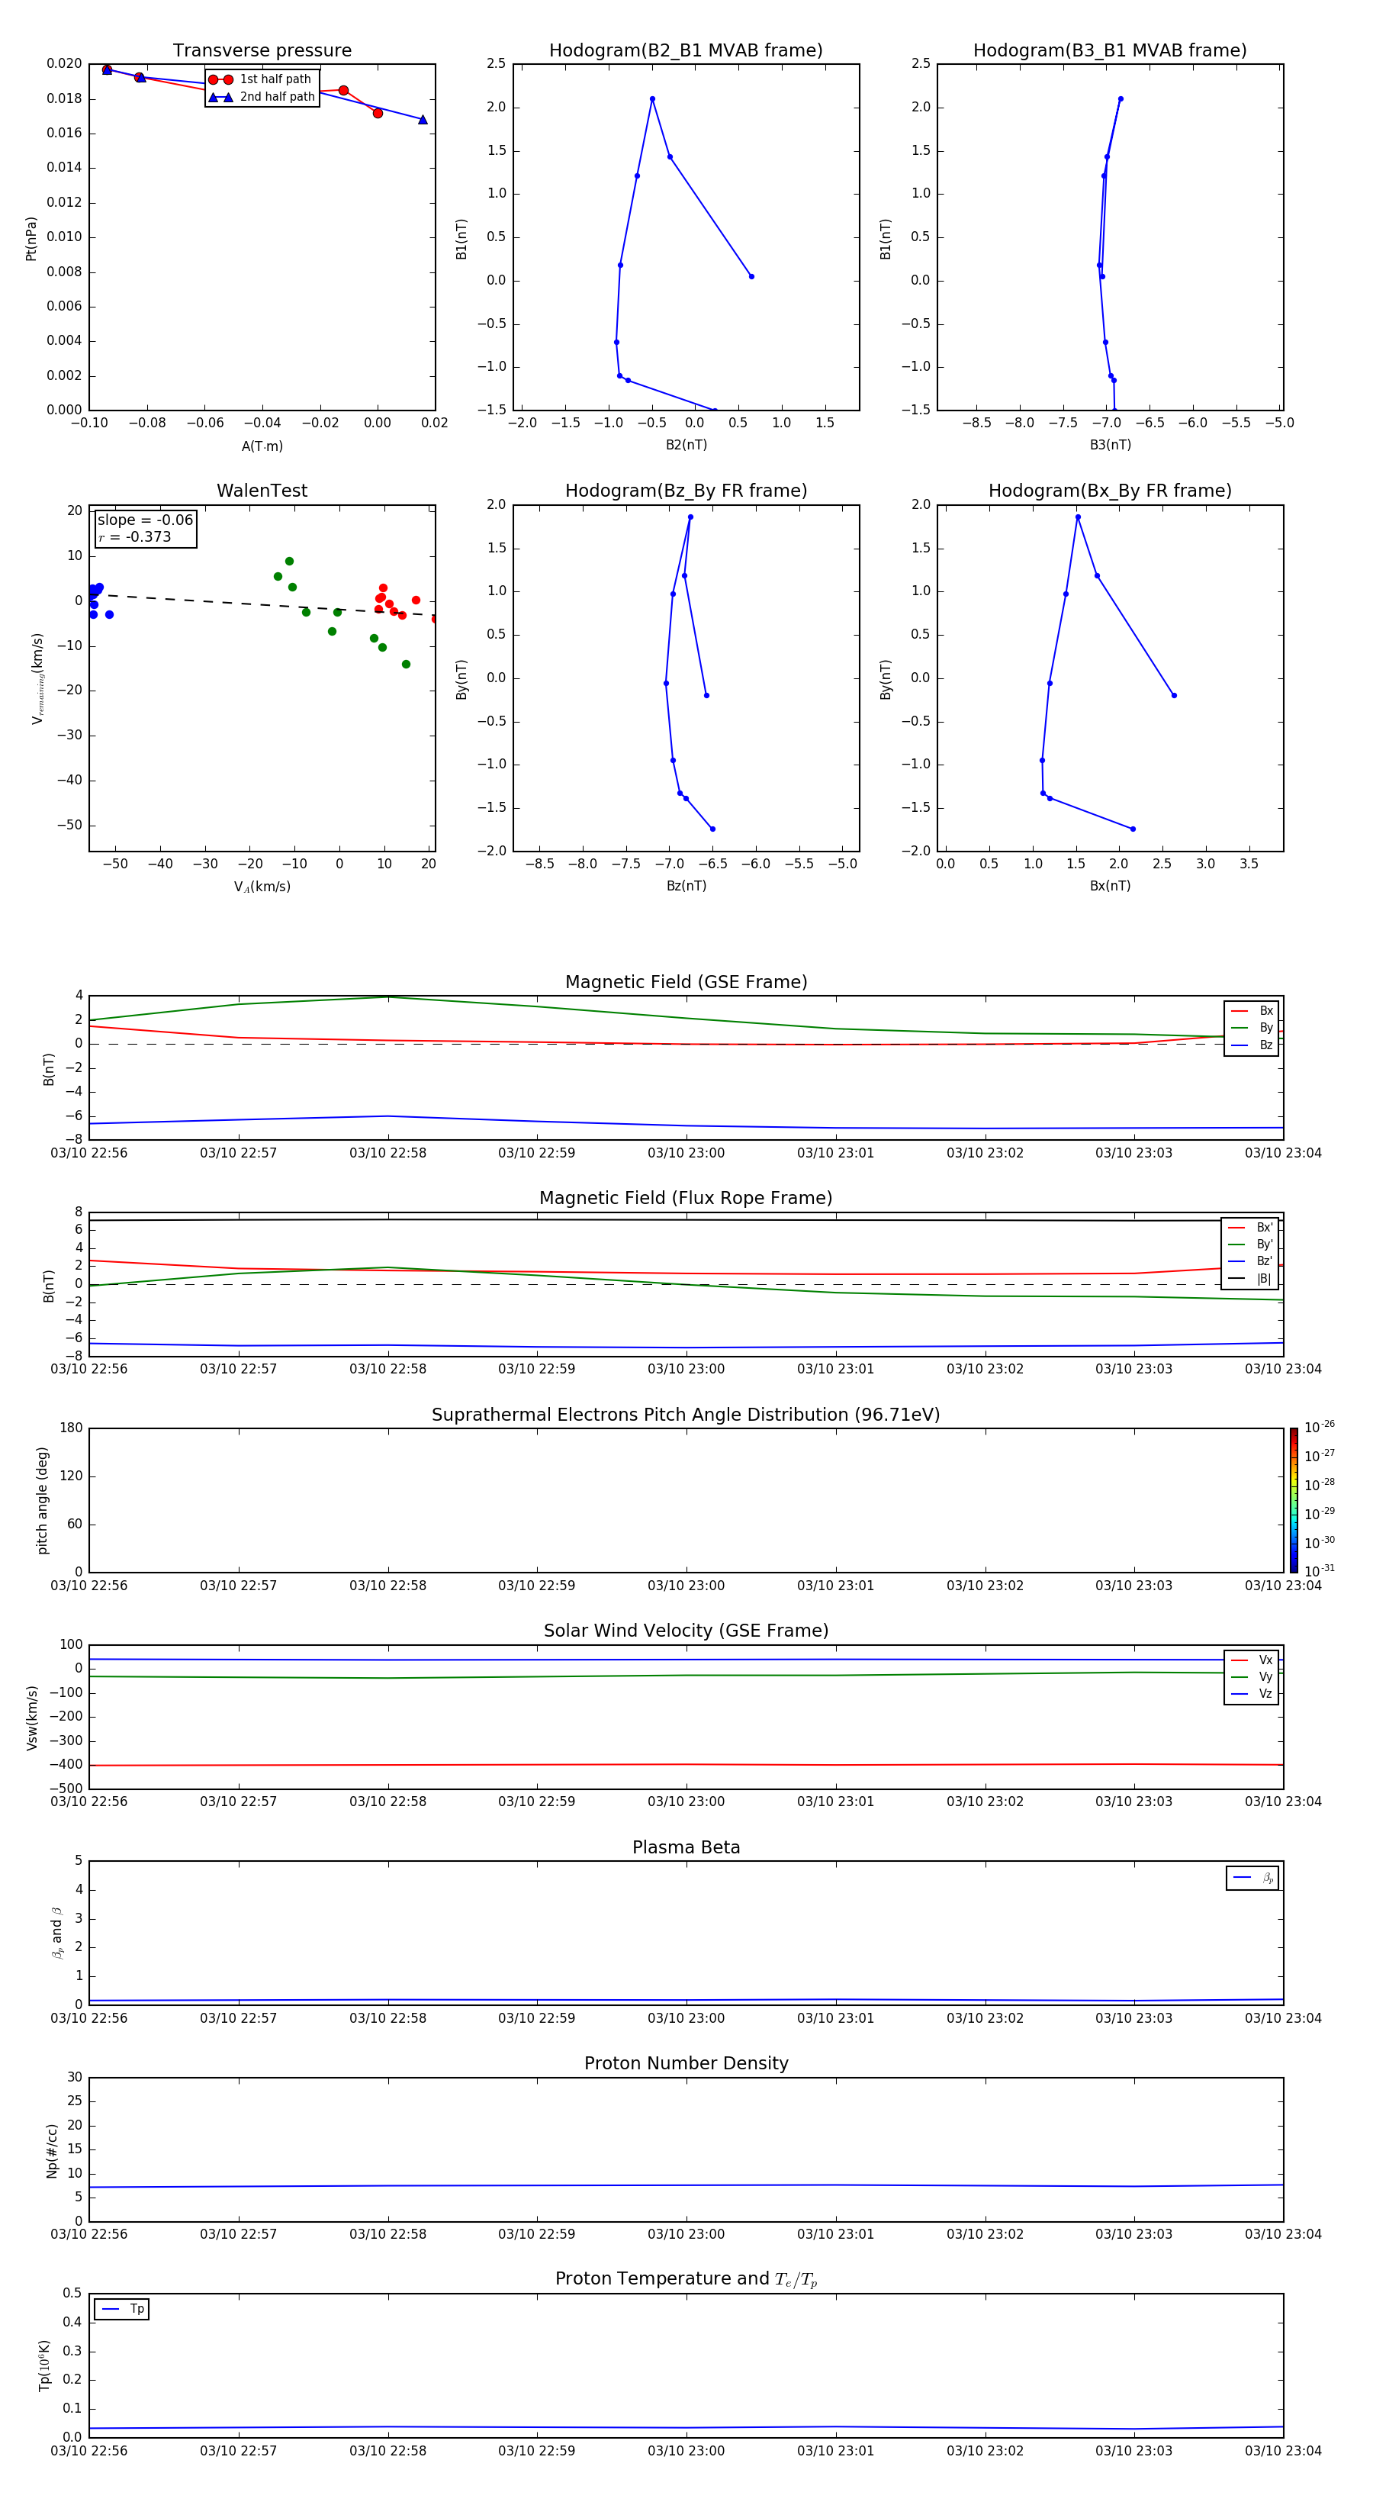
Task: Click the peak point of B2_B1 hodogram
Action: tap(652, 98)
